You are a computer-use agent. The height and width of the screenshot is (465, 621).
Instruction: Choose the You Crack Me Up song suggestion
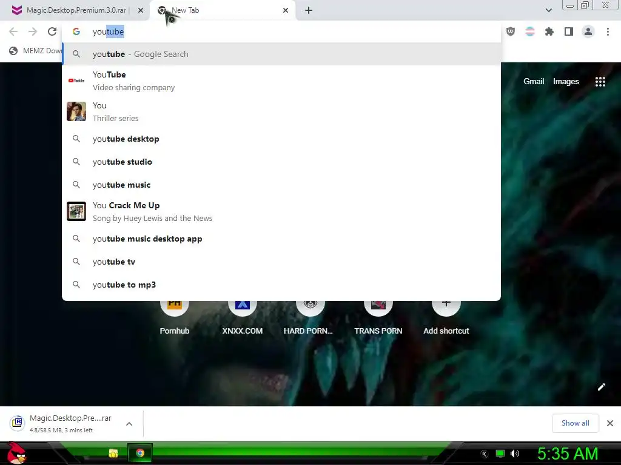point(281,211)
